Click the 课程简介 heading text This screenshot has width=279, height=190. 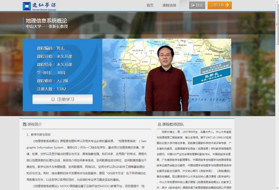35,124
